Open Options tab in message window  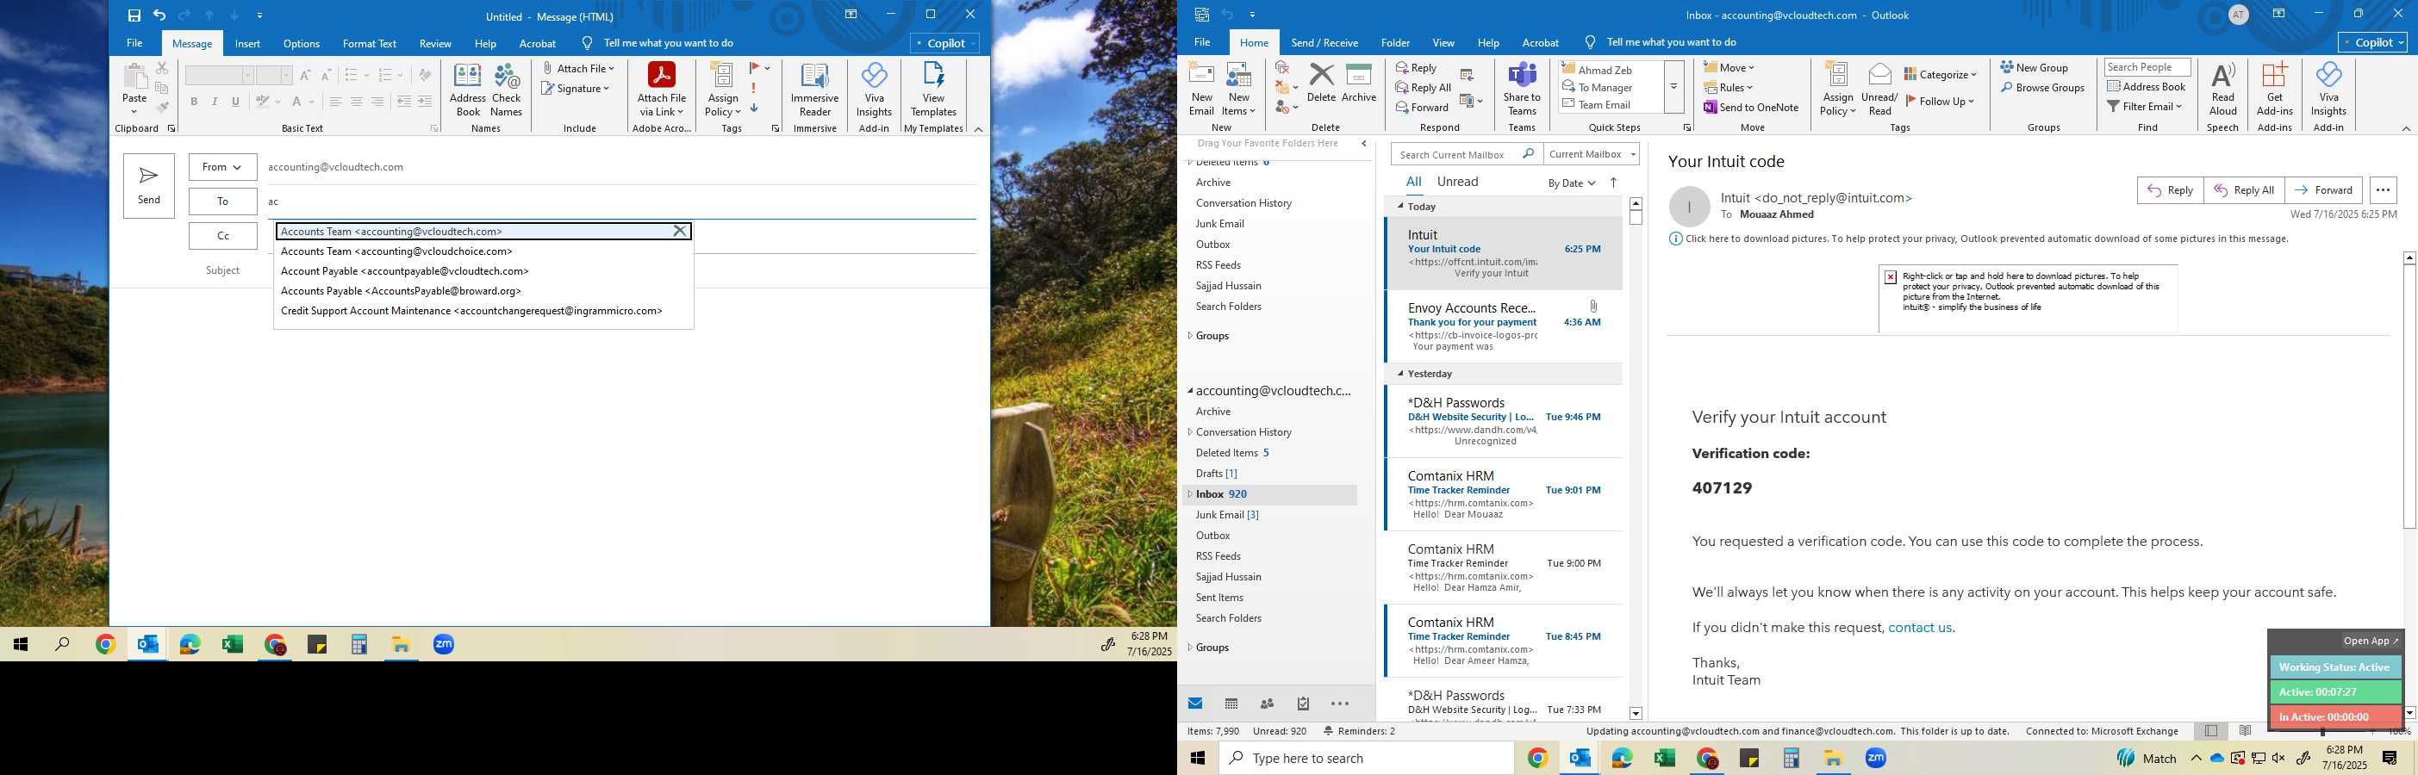(302, 43)
